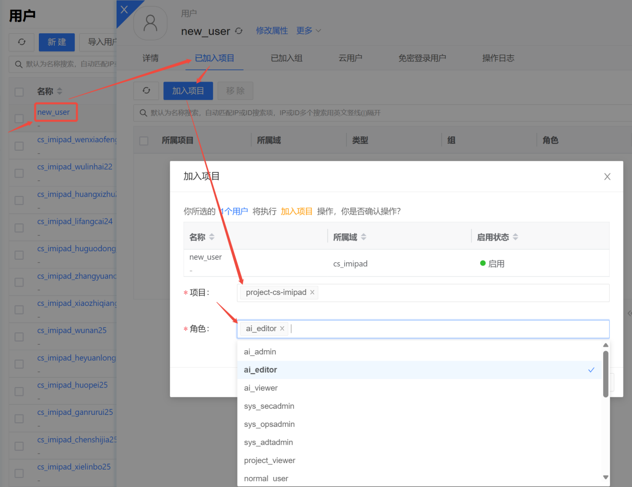Select all in the 所属项目 table header
Viewport: 632px width, 487px height.
(144, 141)
